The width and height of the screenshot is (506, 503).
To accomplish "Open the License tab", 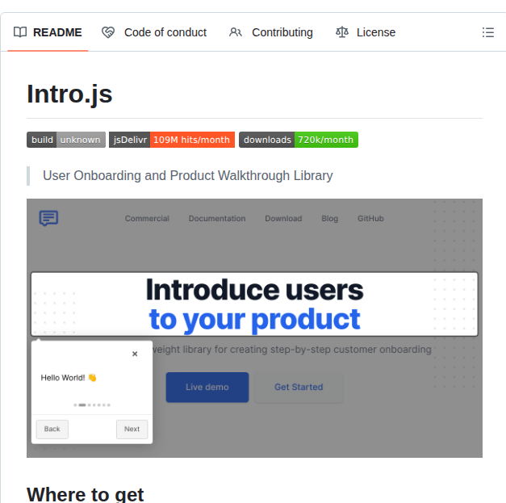I will click(x=366, y=32).
